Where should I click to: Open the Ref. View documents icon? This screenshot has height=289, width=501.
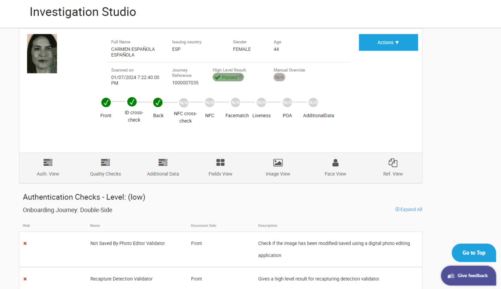(x=393, y=163)
